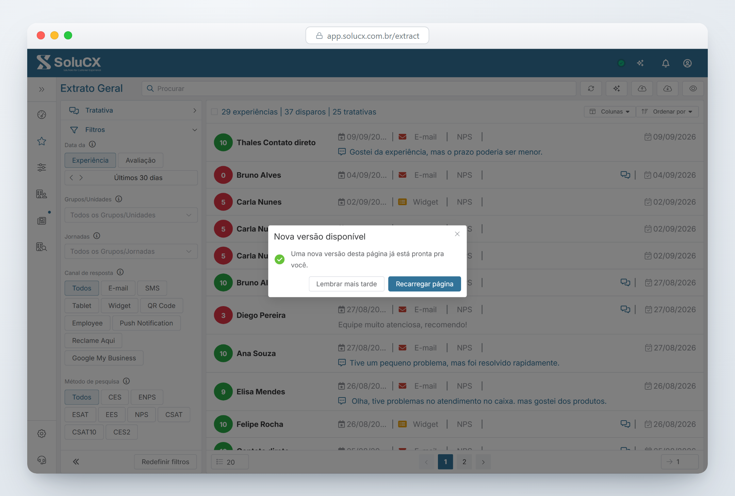
Task: Expand the sidebar with double chevron
Action: point(42,89)
